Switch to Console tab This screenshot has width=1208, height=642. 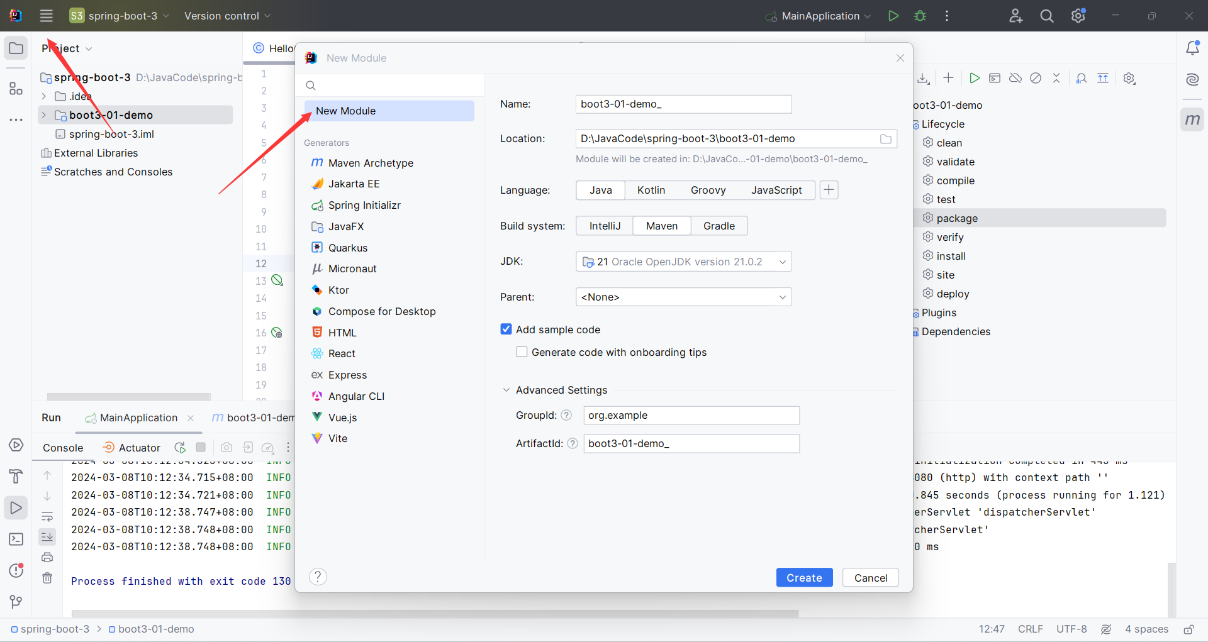[x=63, y=448]
